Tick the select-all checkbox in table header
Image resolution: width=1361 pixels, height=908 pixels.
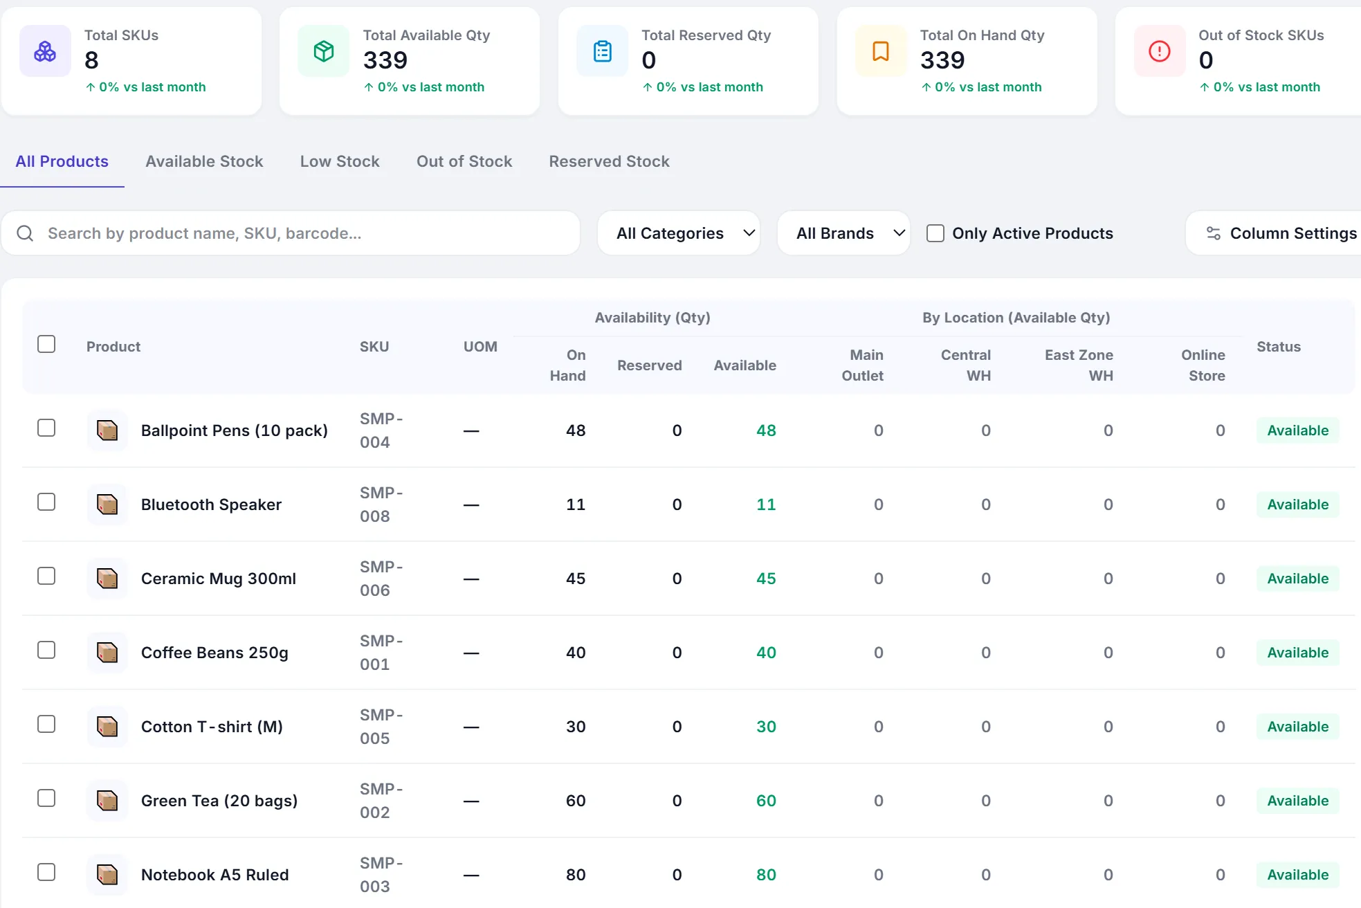coord(46,344)
